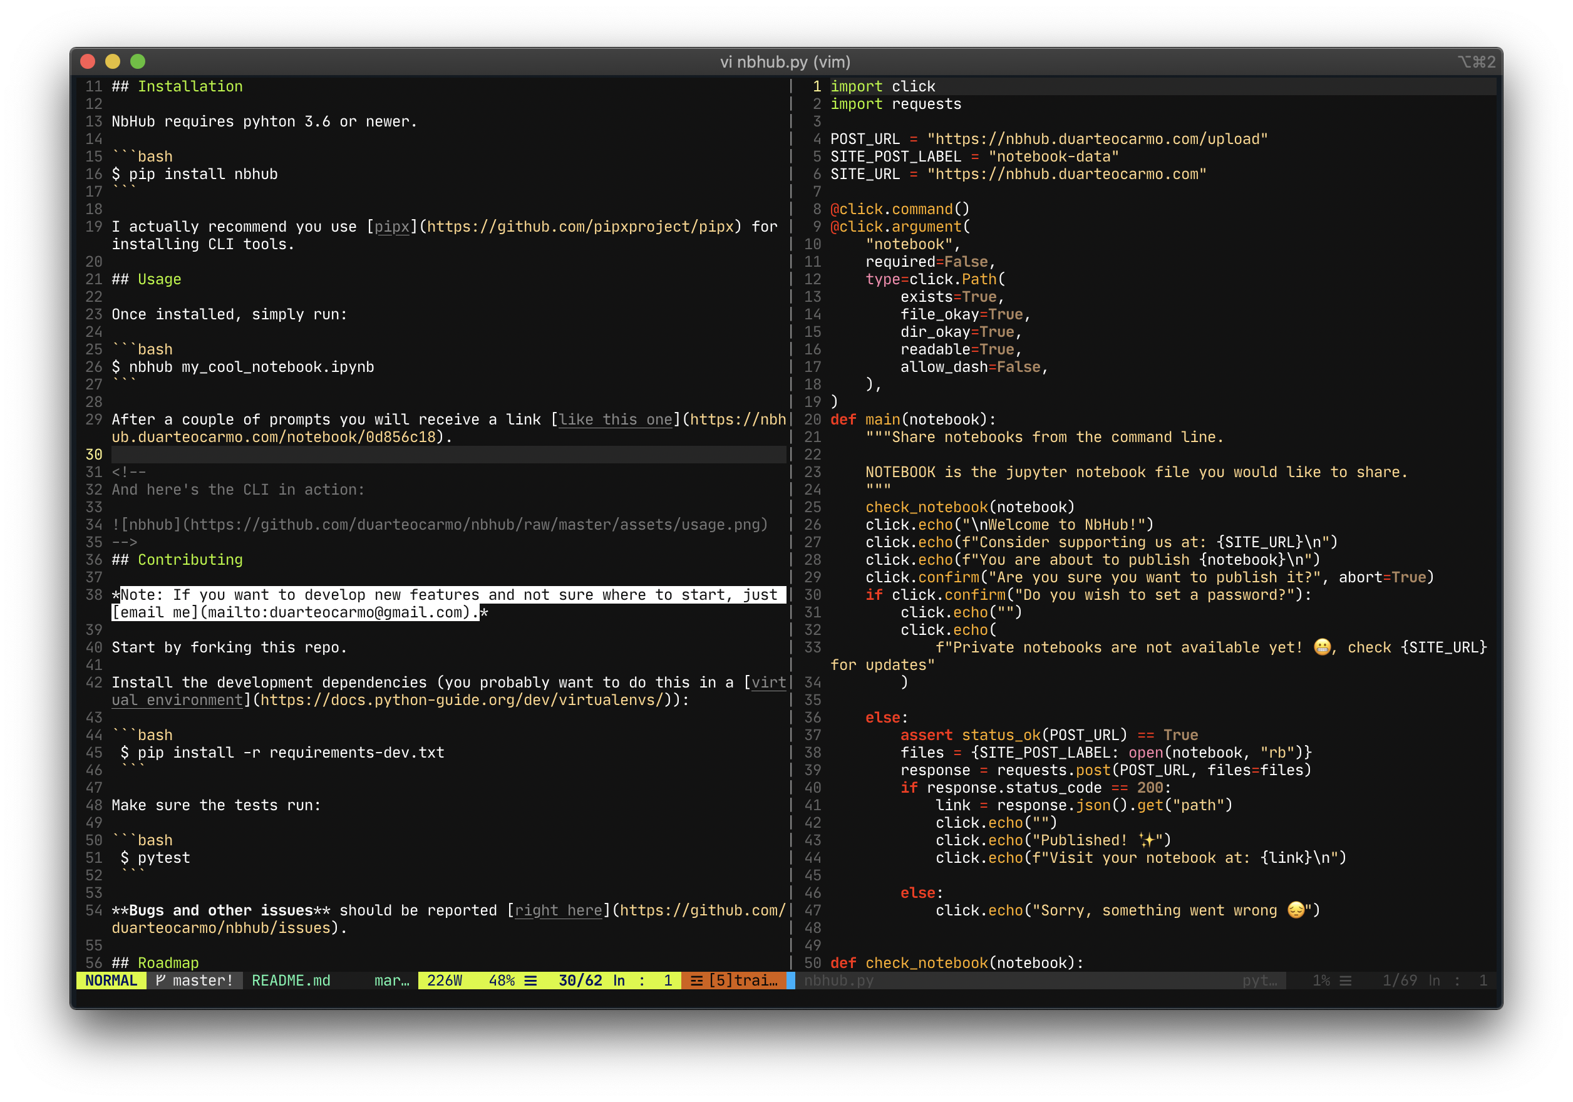Image resolution: width=1573 pixels, height=1102 pixels.
Task: Click the green zoom window button
Action: click(138, 61)
